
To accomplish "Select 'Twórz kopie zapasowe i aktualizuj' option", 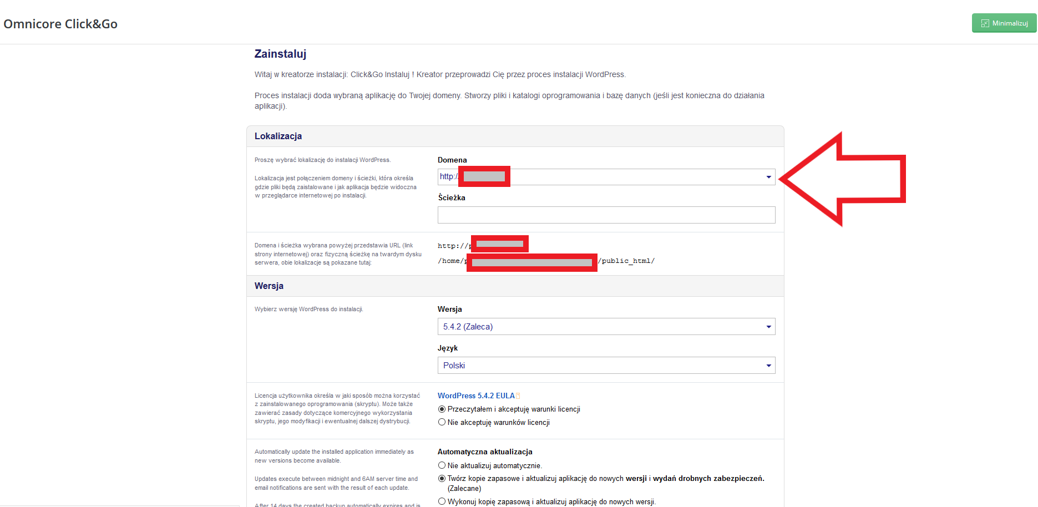I will tap(442, 479).
